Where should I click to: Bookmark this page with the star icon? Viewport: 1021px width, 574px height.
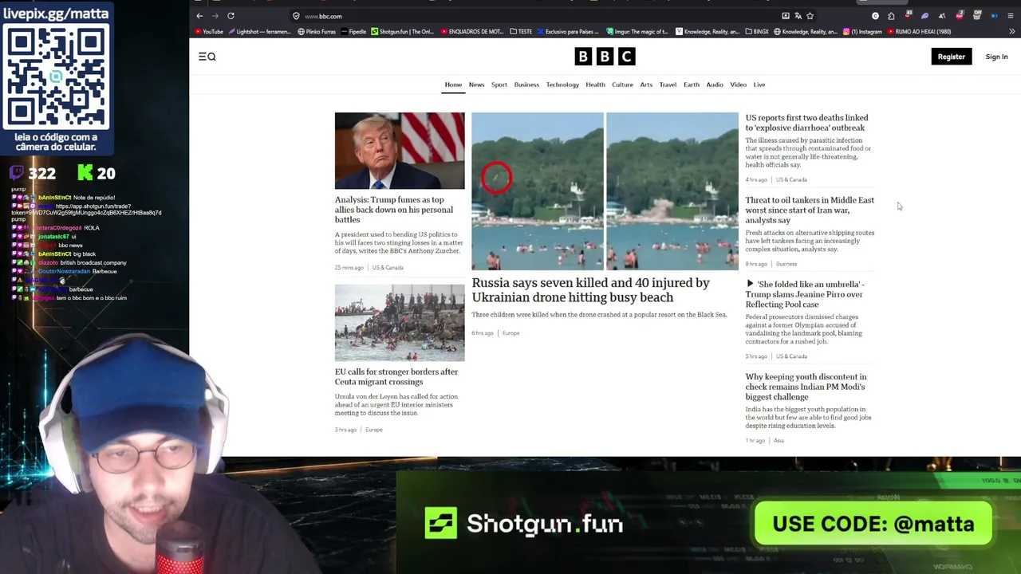tap(810, 16)
